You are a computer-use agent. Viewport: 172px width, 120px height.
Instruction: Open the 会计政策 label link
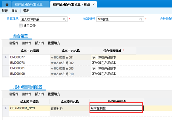166,19
